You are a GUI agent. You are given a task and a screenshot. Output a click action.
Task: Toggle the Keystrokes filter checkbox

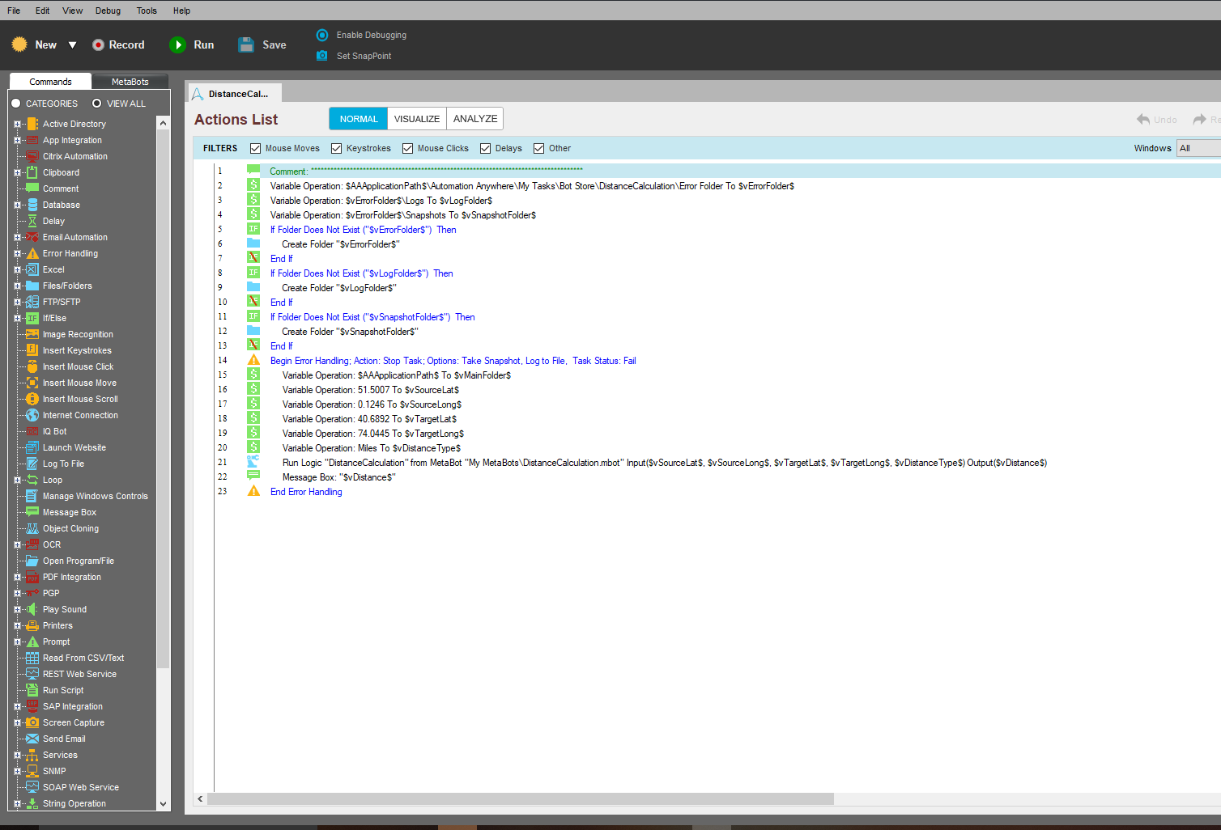[337, 148]
